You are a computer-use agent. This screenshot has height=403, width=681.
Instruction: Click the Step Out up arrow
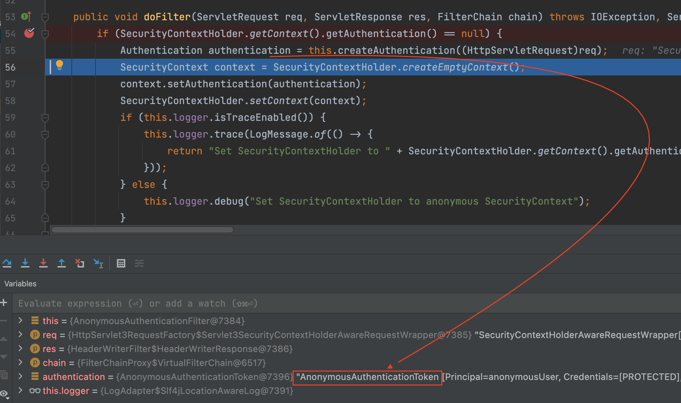point(62,263)
